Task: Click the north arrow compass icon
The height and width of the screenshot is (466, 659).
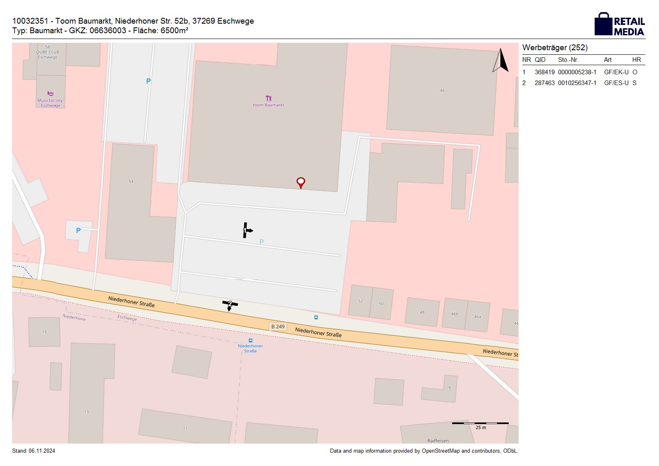Action: pos(501,61)
